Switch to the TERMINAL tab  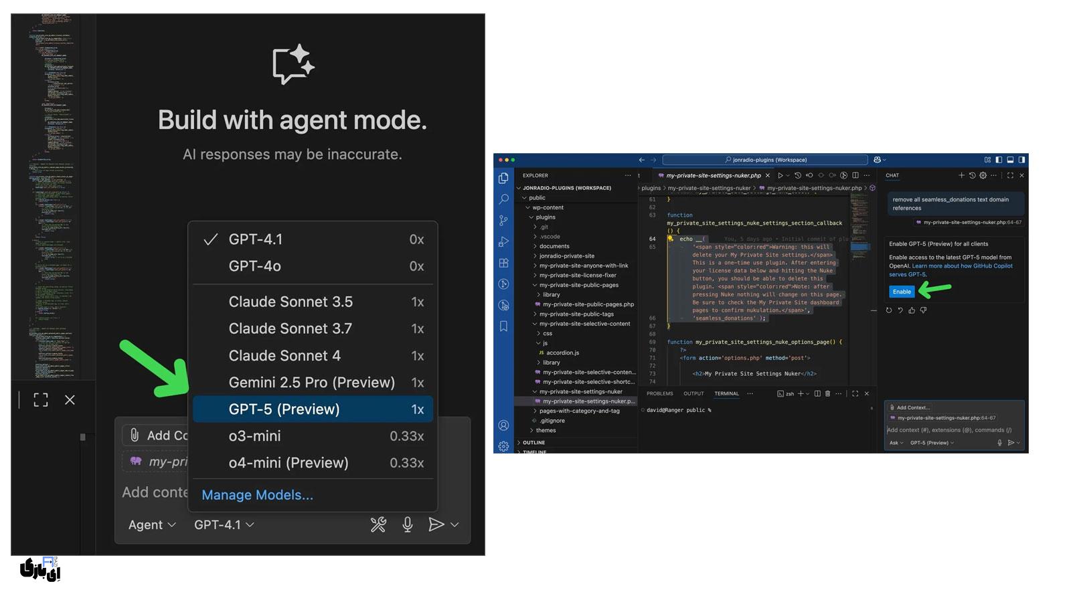click(726, 394)
